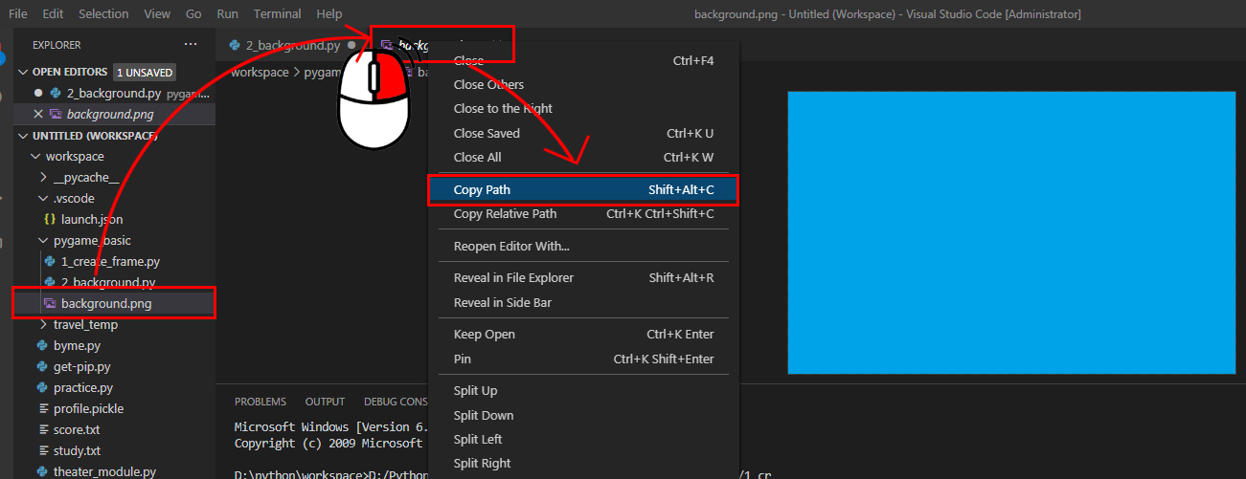Open the Go menu
Viewport: 1246px width, 479px height.
pos(194,13)
